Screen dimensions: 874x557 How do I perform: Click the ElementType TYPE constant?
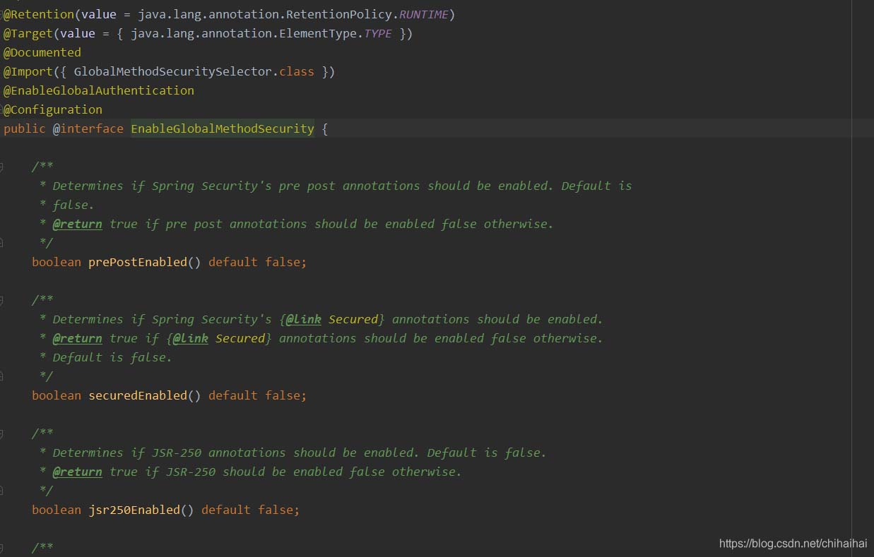pyautogui.click(x=377, y=33)
